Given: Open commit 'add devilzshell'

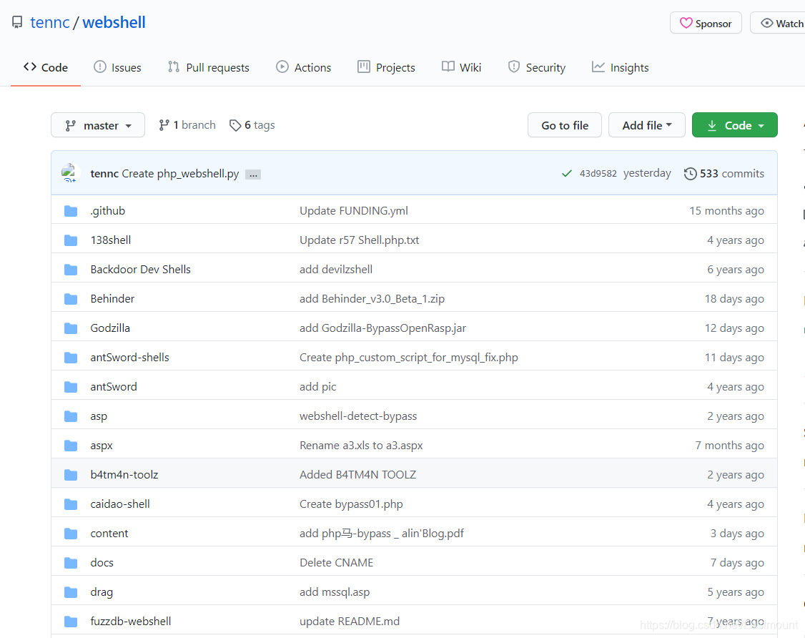Looking at the screenshot, I should [336, 269].
